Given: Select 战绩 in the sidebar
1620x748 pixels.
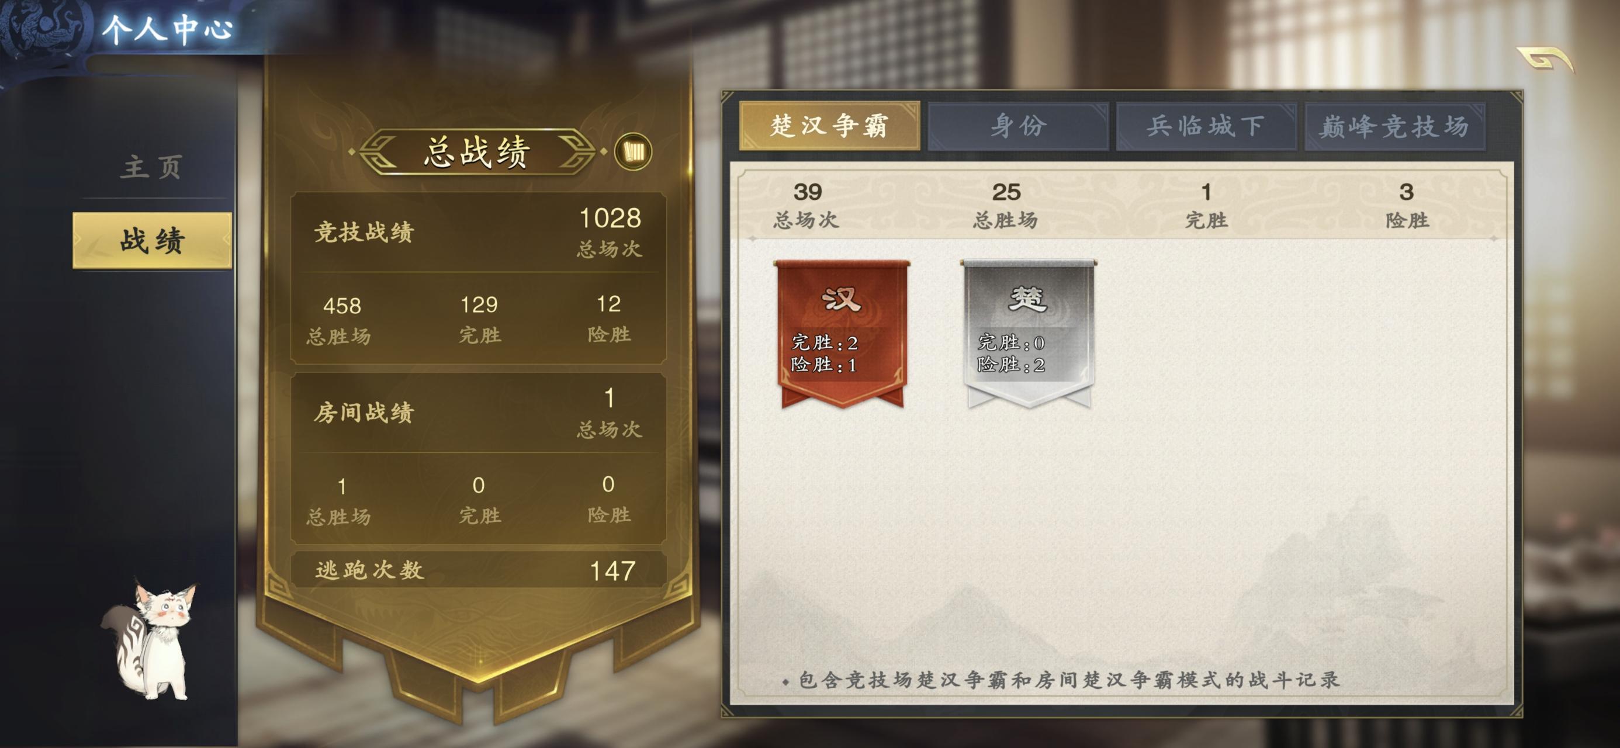Looking at the screenshot, I should click(152, 240).
